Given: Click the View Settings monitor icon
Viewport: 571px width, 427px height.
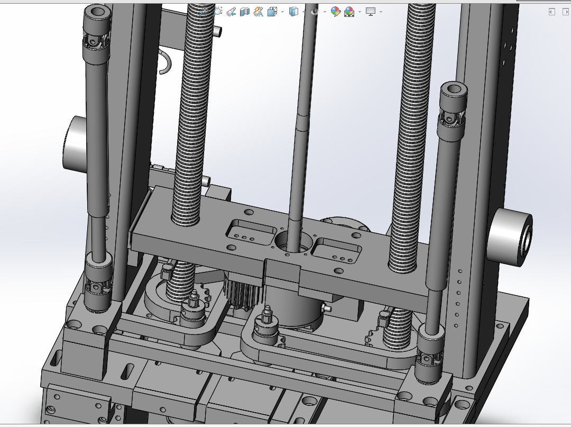Looking at the screenshot, I should click(370, 12).
